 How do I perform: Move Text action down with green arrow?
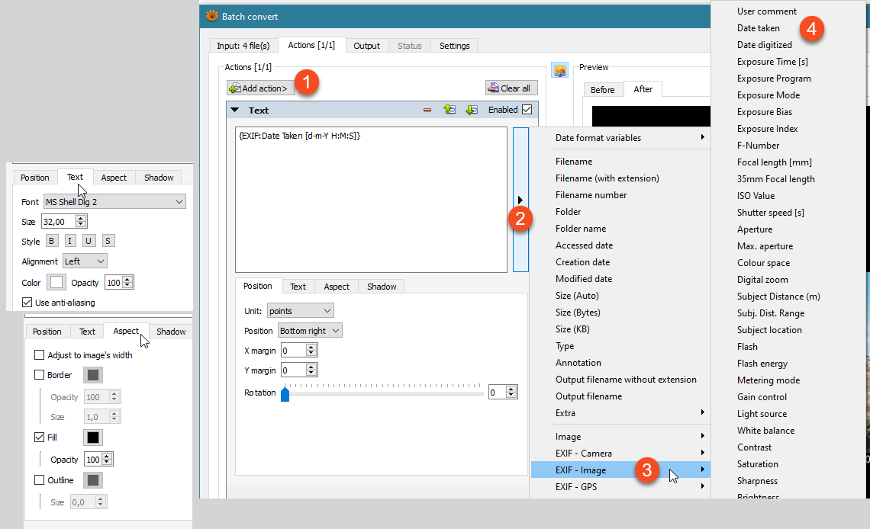tap(472, 111)
